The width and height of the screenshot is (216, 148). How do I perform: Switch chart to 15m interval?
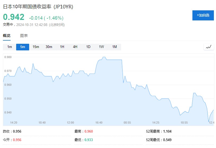[36, 47]
